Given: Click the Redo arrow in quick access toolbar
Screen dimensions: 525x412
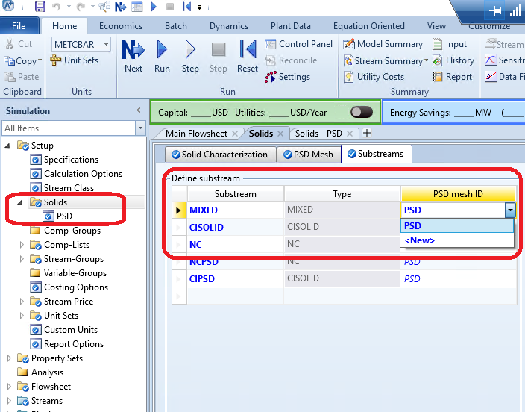Looking at the screenshot, I should tap(81, 7).
